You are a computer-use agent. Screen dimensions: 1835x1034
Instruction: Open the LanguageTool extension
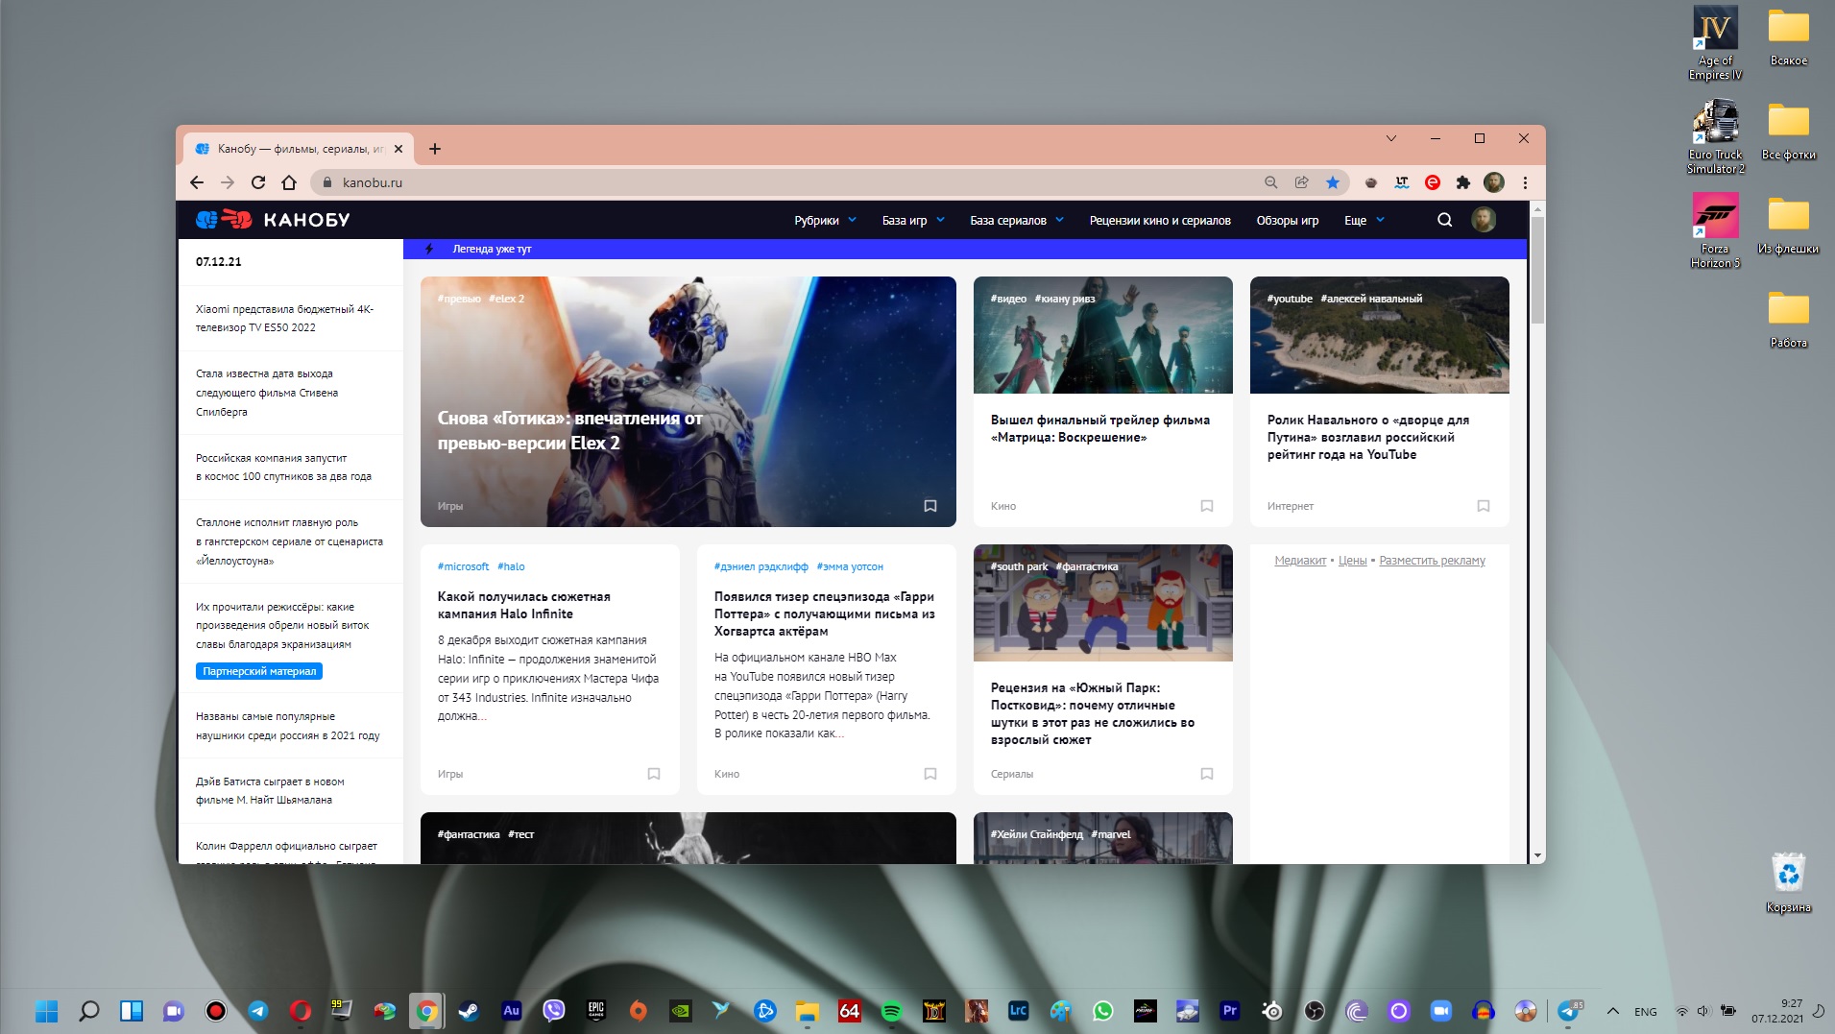click(1401, 182)
